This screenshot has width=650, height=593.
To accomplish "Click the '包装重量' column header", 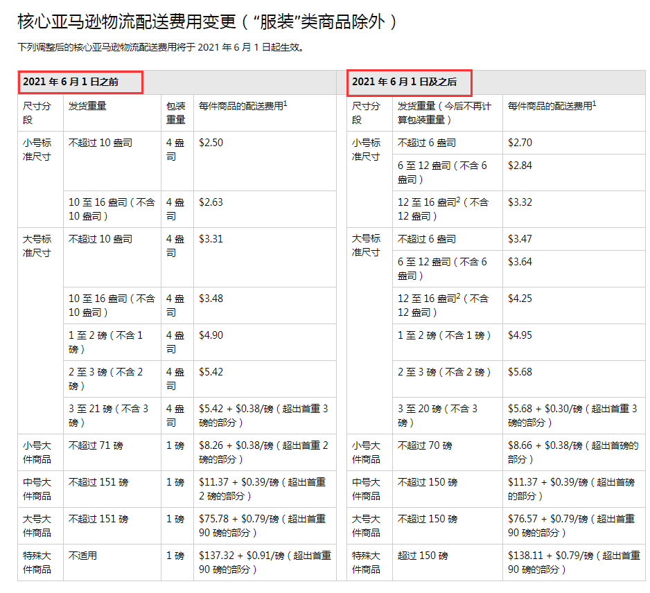I will 176,113.
